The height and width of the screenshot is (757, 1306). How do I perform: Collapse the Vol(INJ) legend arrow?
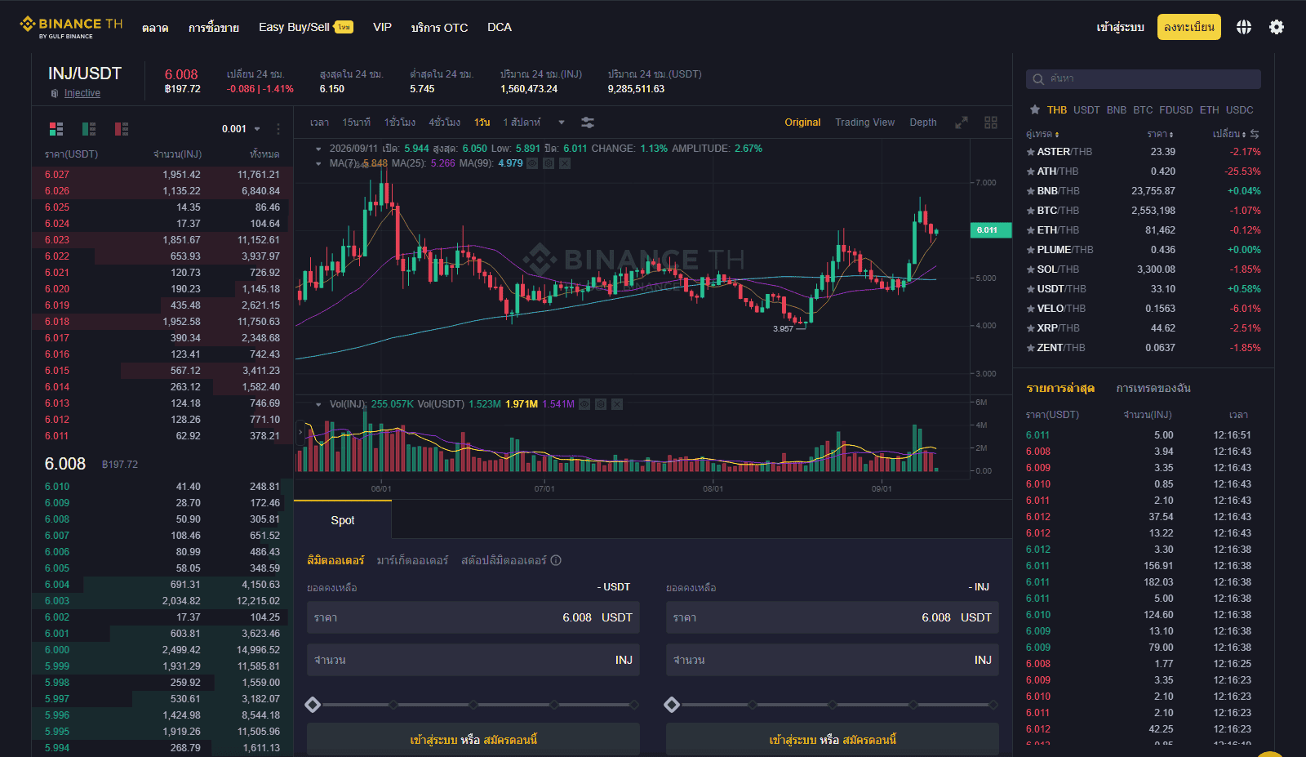(x=318, y=404)
